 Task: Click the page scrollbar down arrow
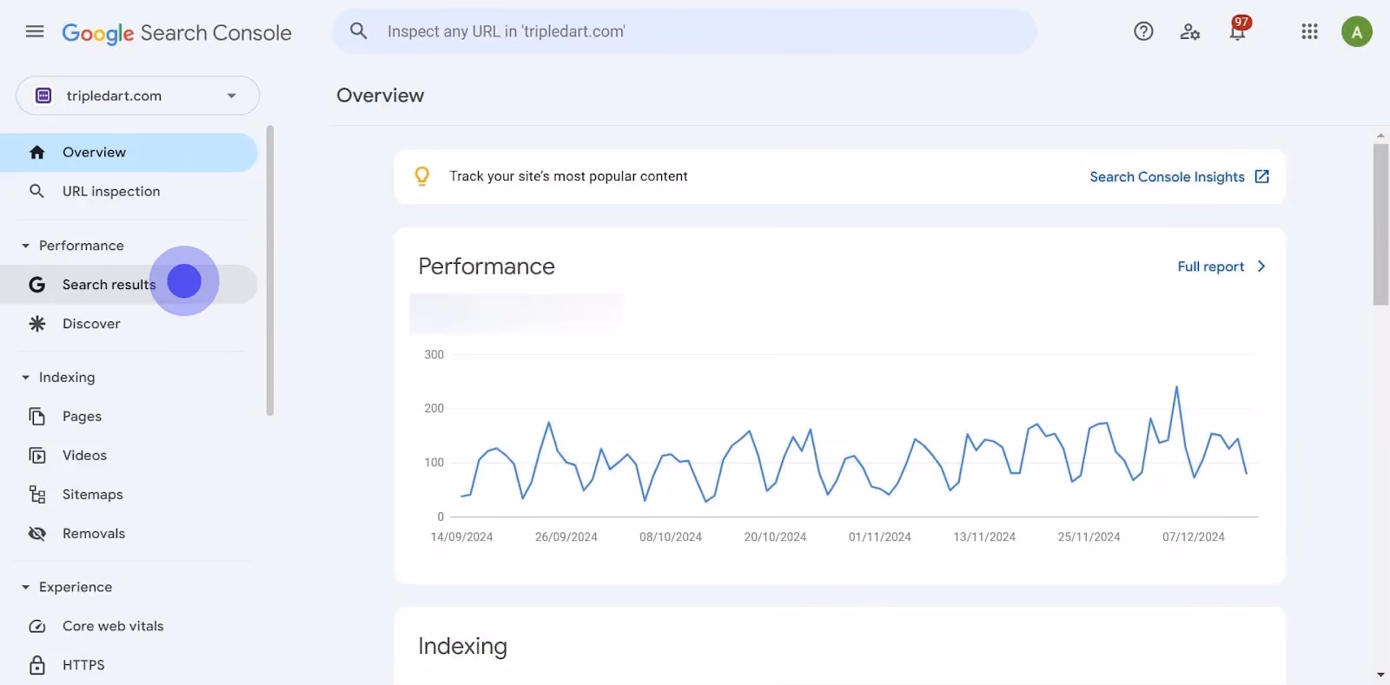click(1380, 675)
